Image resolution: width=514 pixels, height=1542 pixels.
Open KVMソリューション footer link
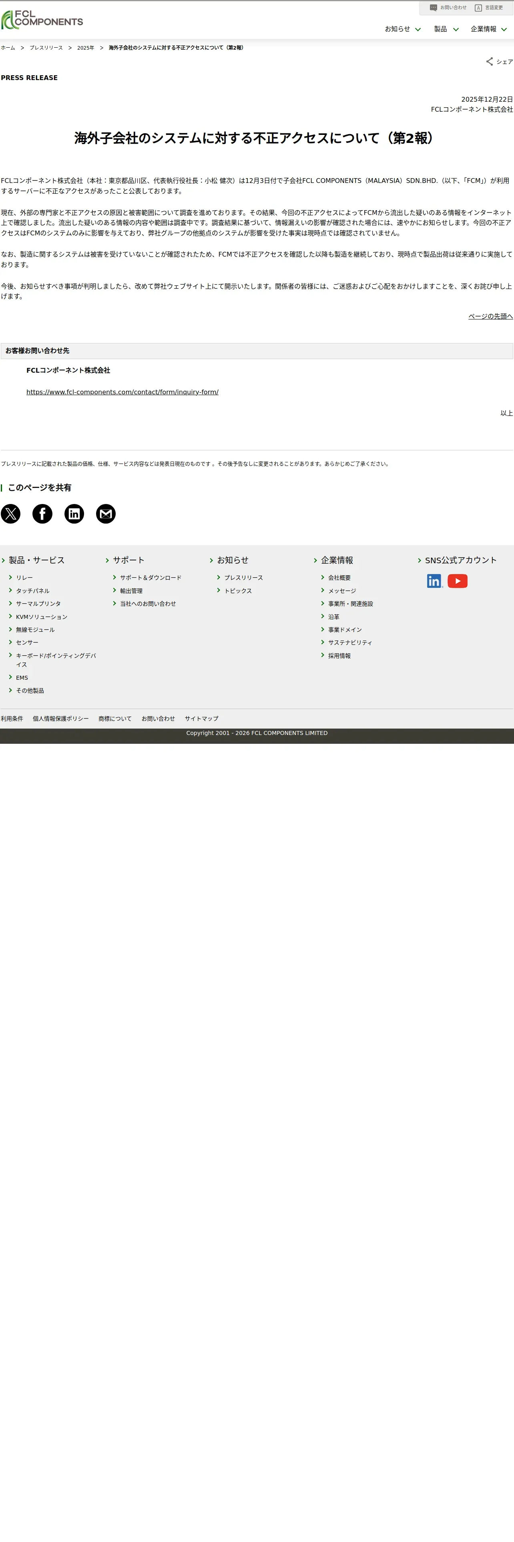pos(41,616)
